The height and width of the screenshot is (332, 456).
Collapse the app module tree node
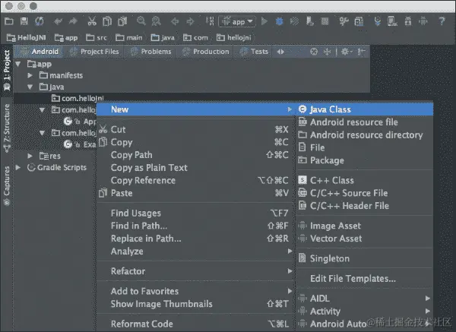[x=18, y=64]
